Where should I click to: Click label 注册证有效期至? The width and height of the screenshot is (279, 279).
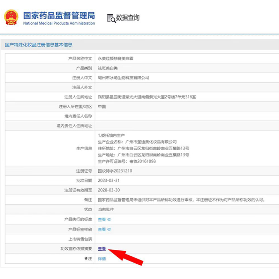78,190
